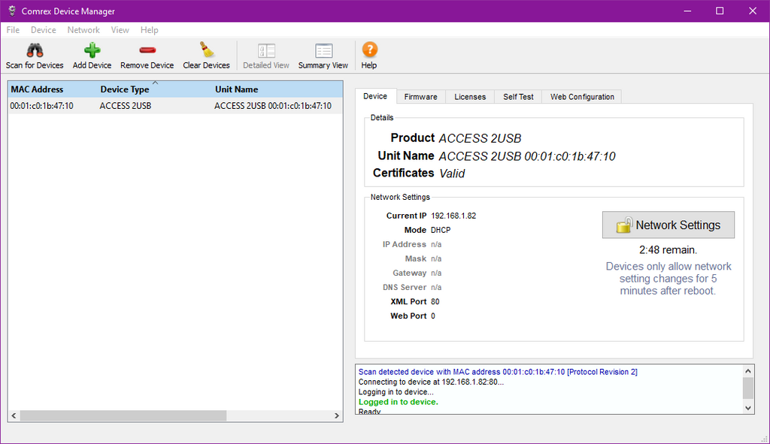This screenshot has width=770, height=444.
Task: Open the File menu
Action: [14, 30]
